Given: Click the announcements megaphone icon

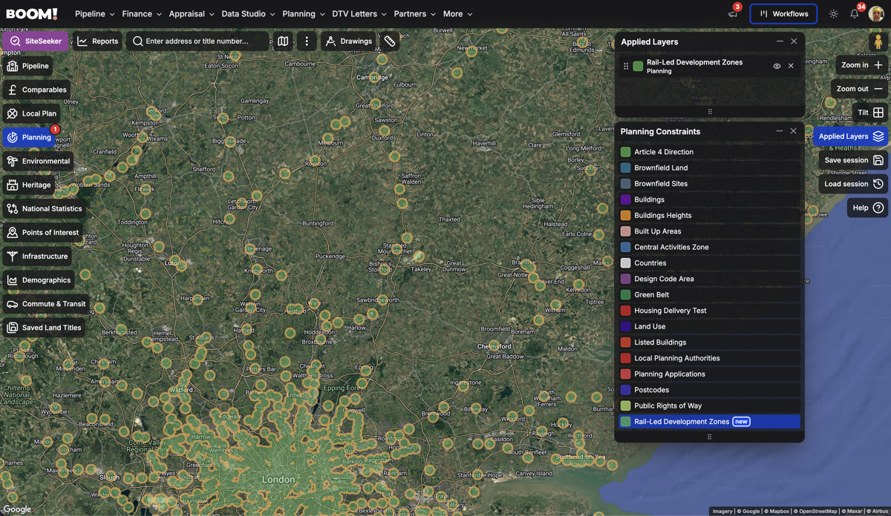Looking at the screenshot, I should click(x=733, y=14).
